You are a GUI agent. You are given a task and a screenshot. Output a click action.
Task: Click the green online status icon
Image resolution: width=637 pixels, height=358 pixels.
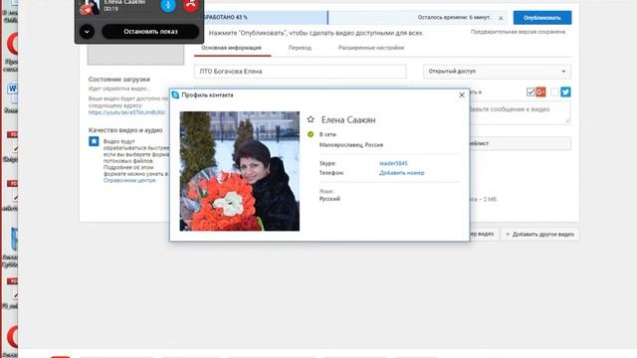click(311, 134)
